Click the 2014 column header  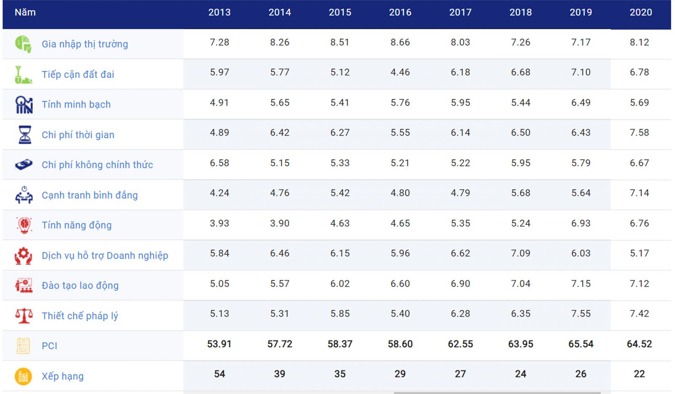coord(280,12)
